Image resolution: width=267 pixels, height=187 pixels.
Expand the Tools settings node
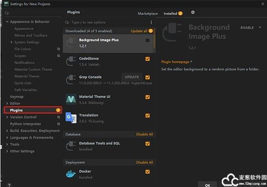pyautogui.click(x=7, y=144)
